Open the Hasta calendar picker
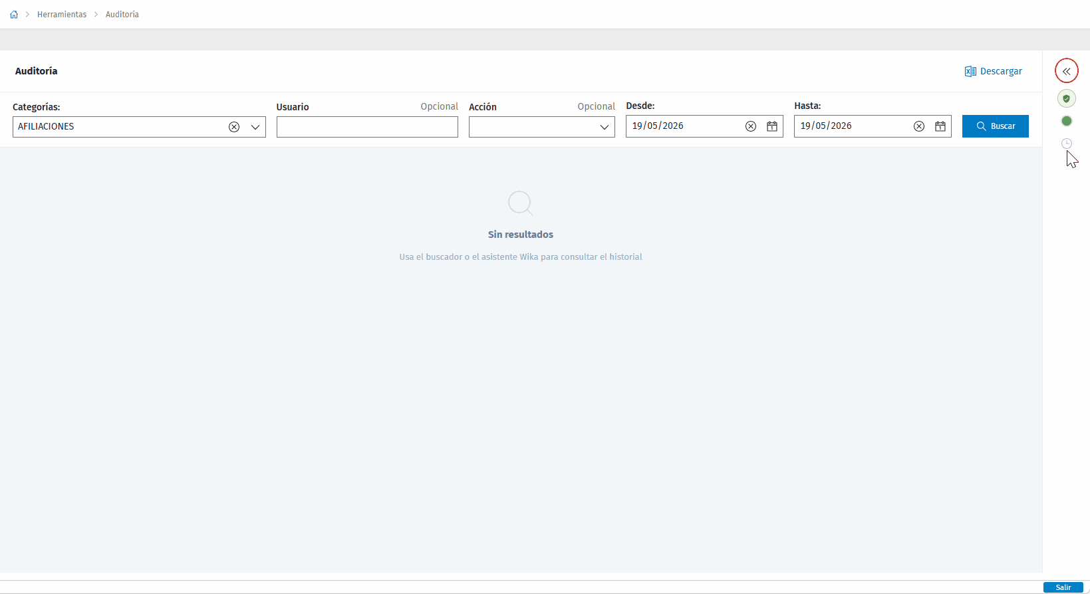Screen dimensions: 1090x594 pos(940,126)
